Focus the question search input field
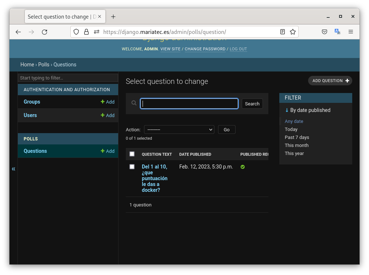Screen dimensions: 369x275 pos(189,104)
